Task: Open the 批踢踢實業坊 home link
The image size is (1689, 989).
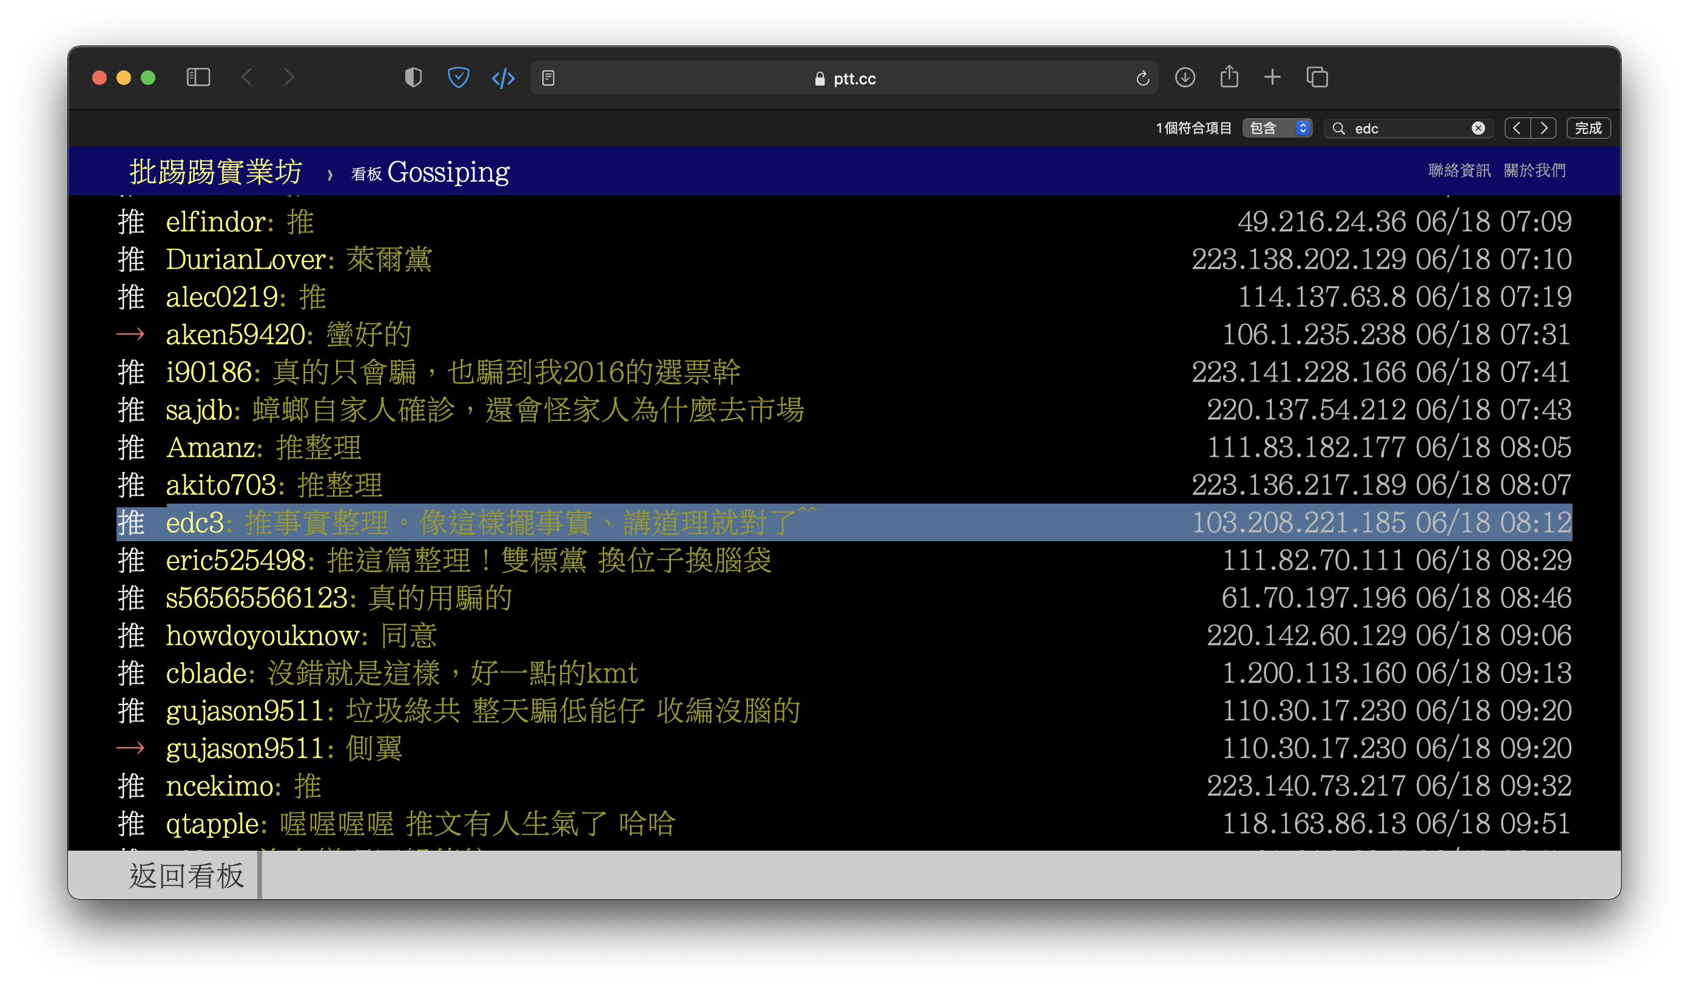Action: coord(216,172)
